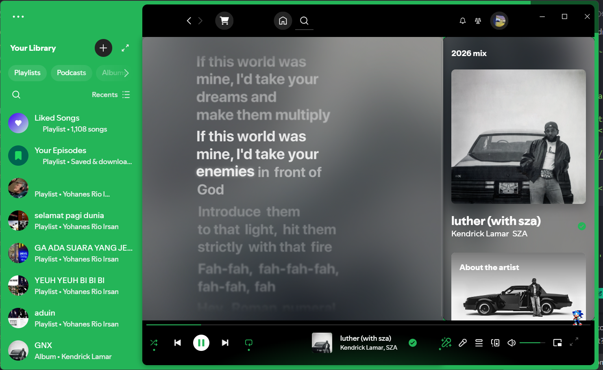Open the Recents sort dropdown
Screen dimensions: 603x370
[x=111, y=95]
